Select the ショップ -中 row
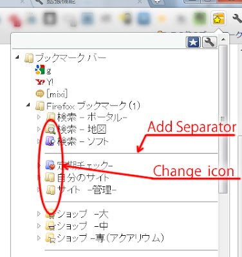Viewport: 242px width, 257px height. (82, 226)
